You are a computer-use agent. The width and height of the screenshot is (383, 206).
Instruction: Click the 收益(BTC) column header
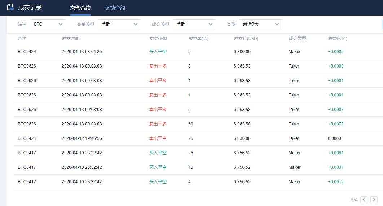pos(338,38)
